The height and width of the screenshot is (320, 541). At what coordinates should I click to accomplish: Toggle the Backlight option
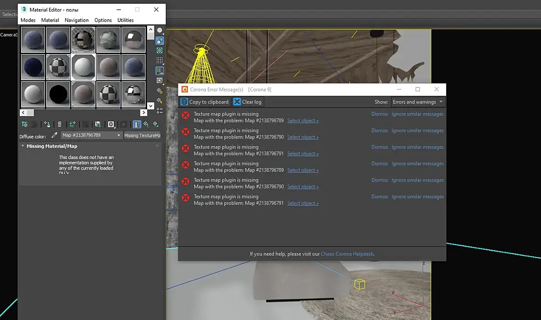click(x=160, y=40)
